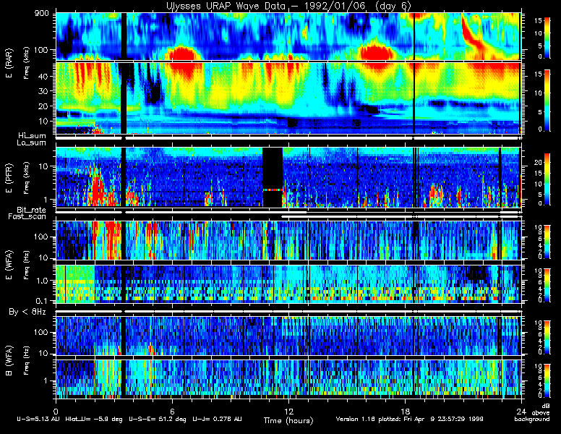Click the 0–20 color bar beside the E (PFR) panel
Image resolution: width=561 pixels, height=434 pixels.
pos(547,179)
